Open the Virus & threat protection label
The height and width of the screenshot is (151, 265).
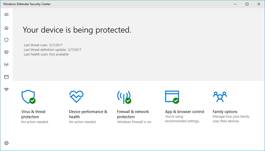click(x=34, y=114)
